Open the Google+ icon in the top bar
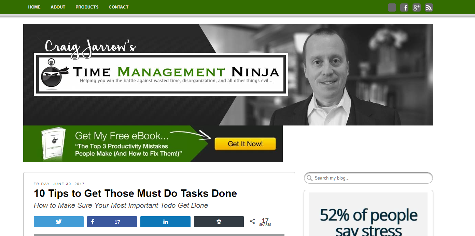475x236 pixels. (417, 7)
